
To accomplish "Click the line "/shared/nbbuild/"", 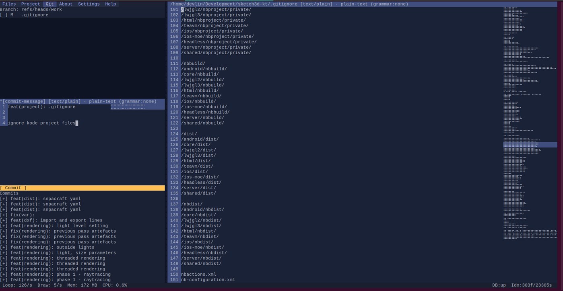I will (203, 123).
